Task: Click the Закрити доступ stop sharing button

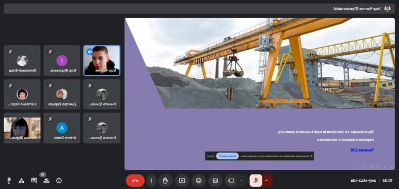Action: (228, 156)
